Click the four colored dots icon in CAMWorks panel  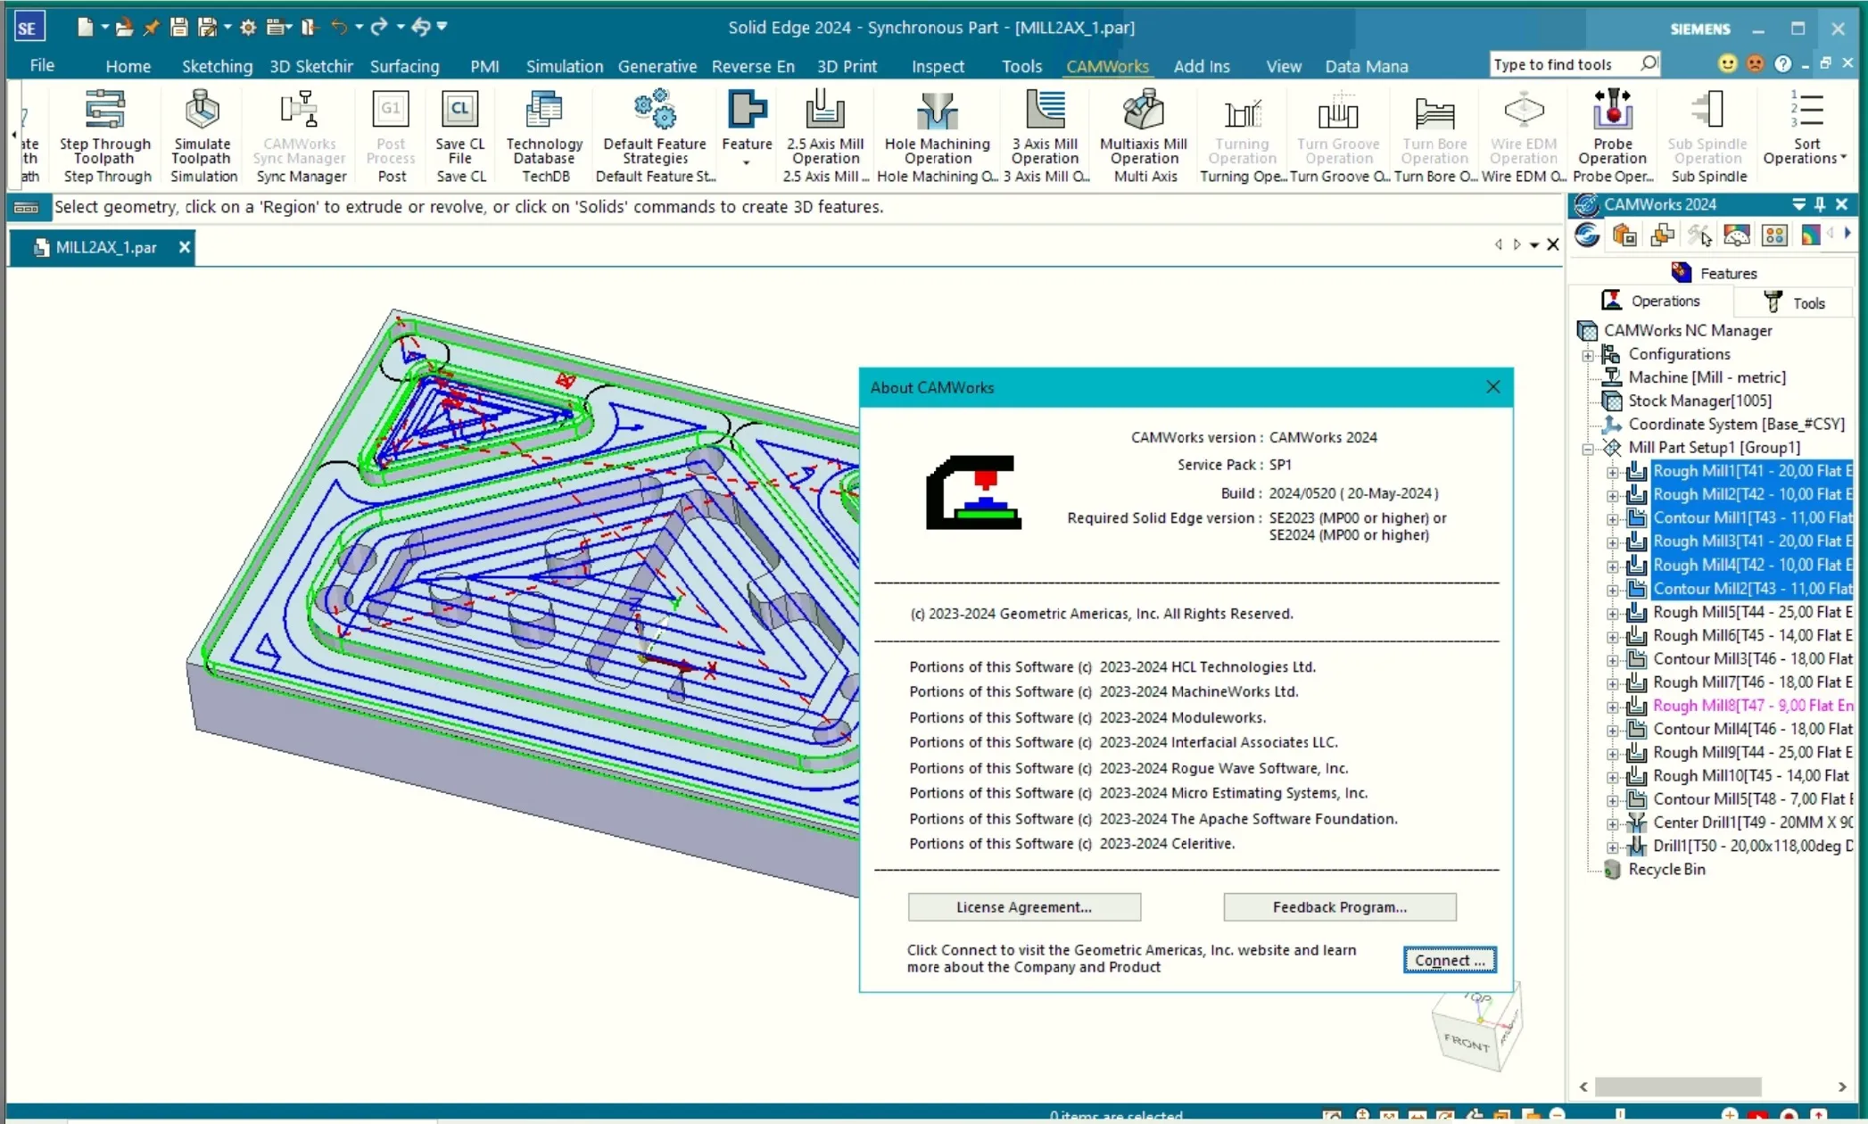(x=1774, y=236)
